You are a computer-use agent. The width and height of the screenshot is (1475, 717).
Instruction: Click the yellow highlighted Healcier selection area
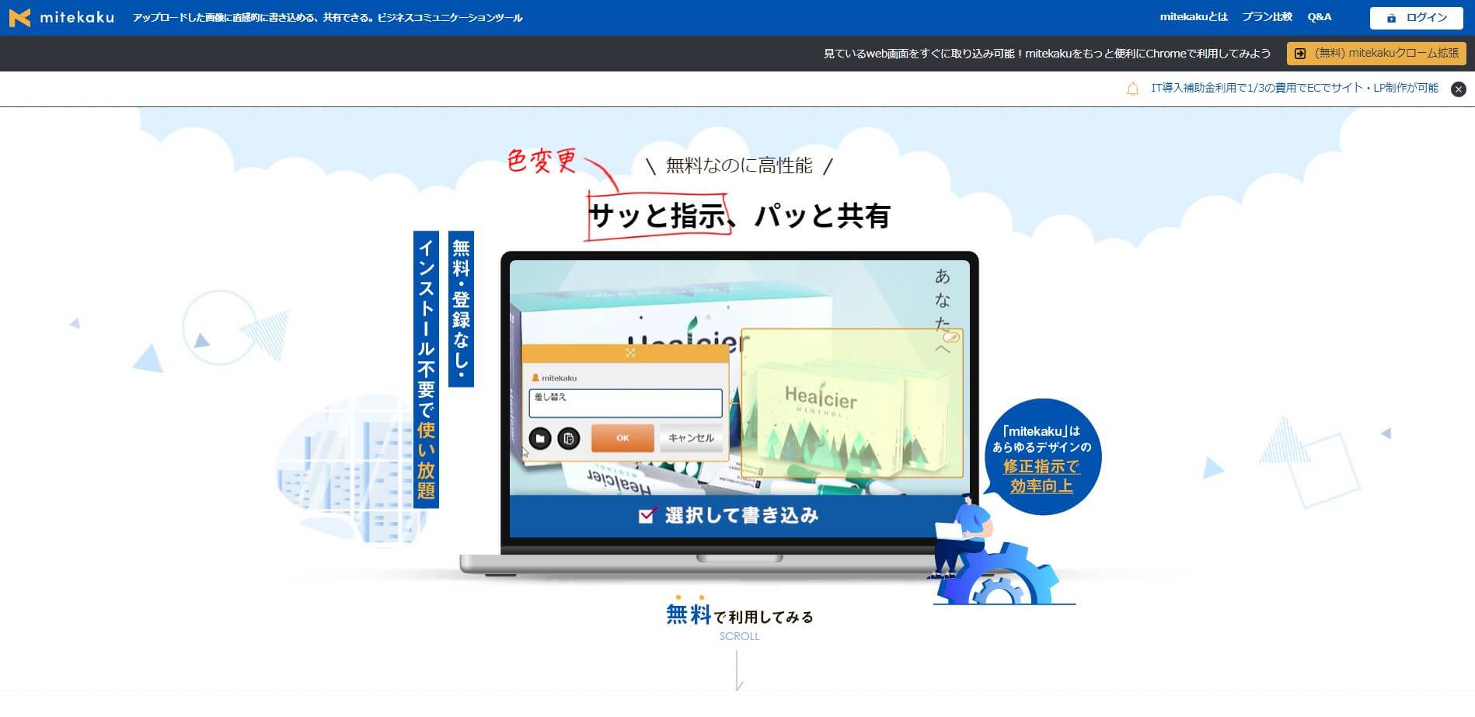(x=852, y=402)
